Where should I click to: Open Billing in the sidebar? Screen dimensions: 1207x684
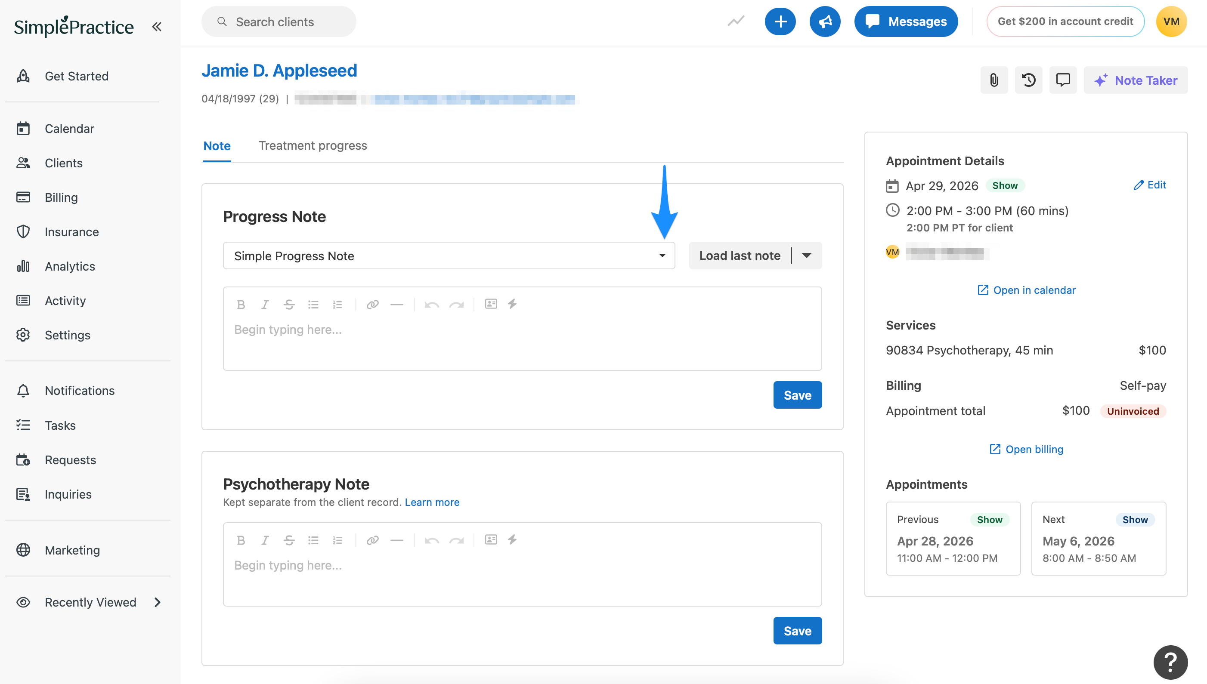pyautogui.click(x=61, y=197)
